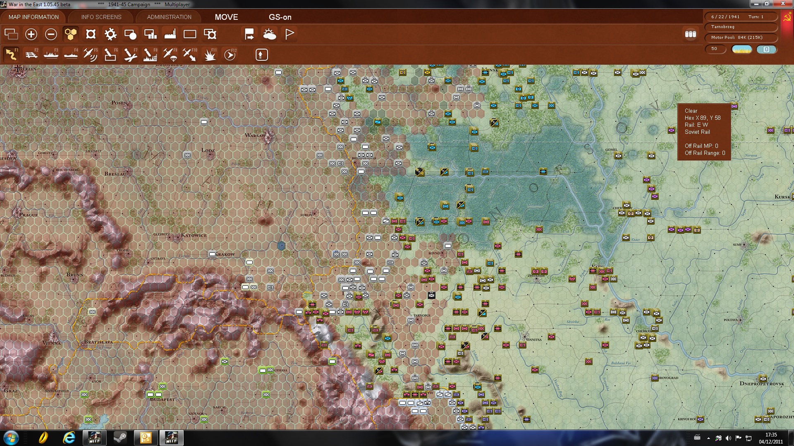The width and height of the screenshot is (794, 446).
Task: Click the flag with arrow icon
Action: [x=249, y=34]
